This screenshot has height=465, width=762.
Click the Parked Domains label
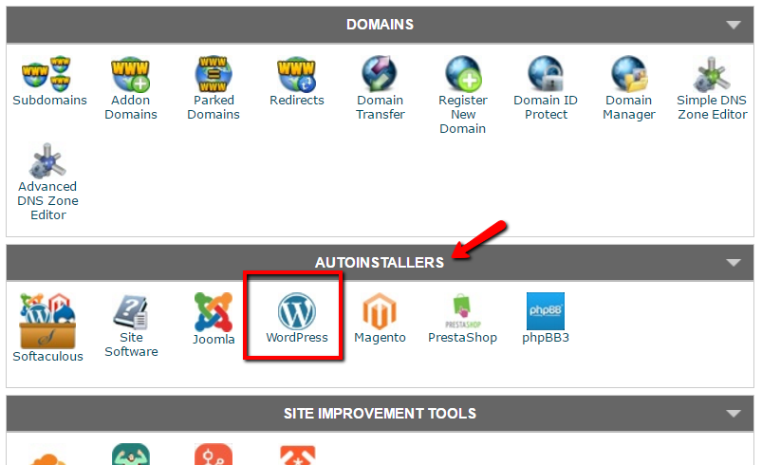coord(214,107)
